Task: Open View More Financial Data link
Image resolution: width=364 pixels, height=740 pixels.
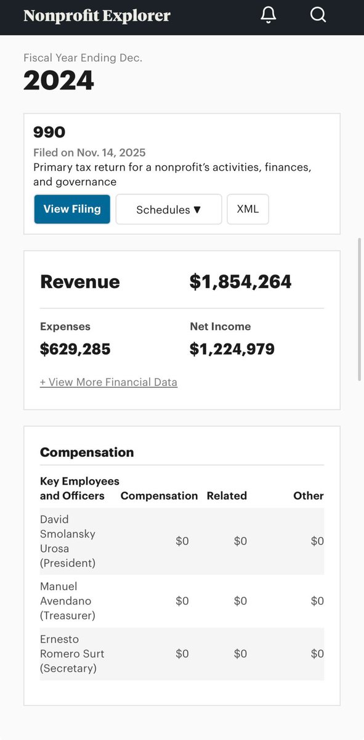Action: coord(108,382)
